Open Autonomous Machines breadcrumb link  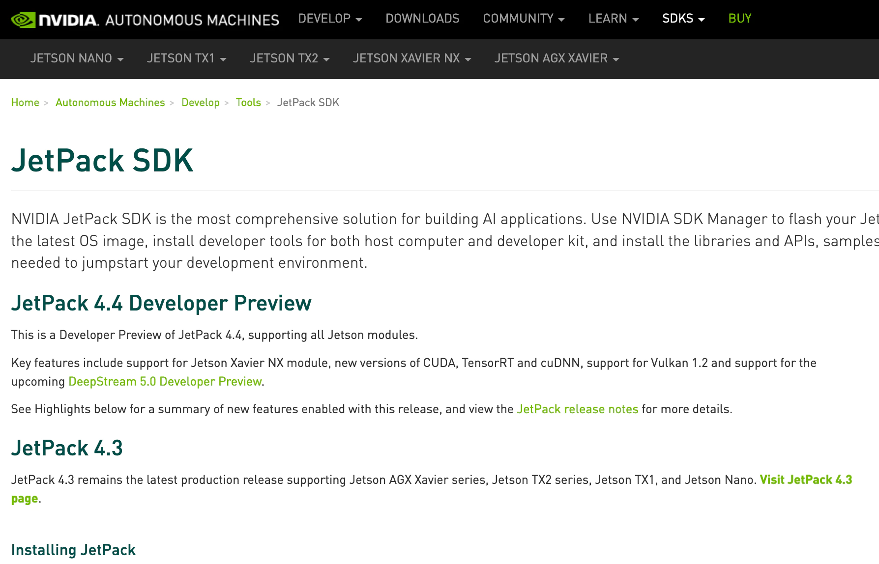tap(110, 103)
